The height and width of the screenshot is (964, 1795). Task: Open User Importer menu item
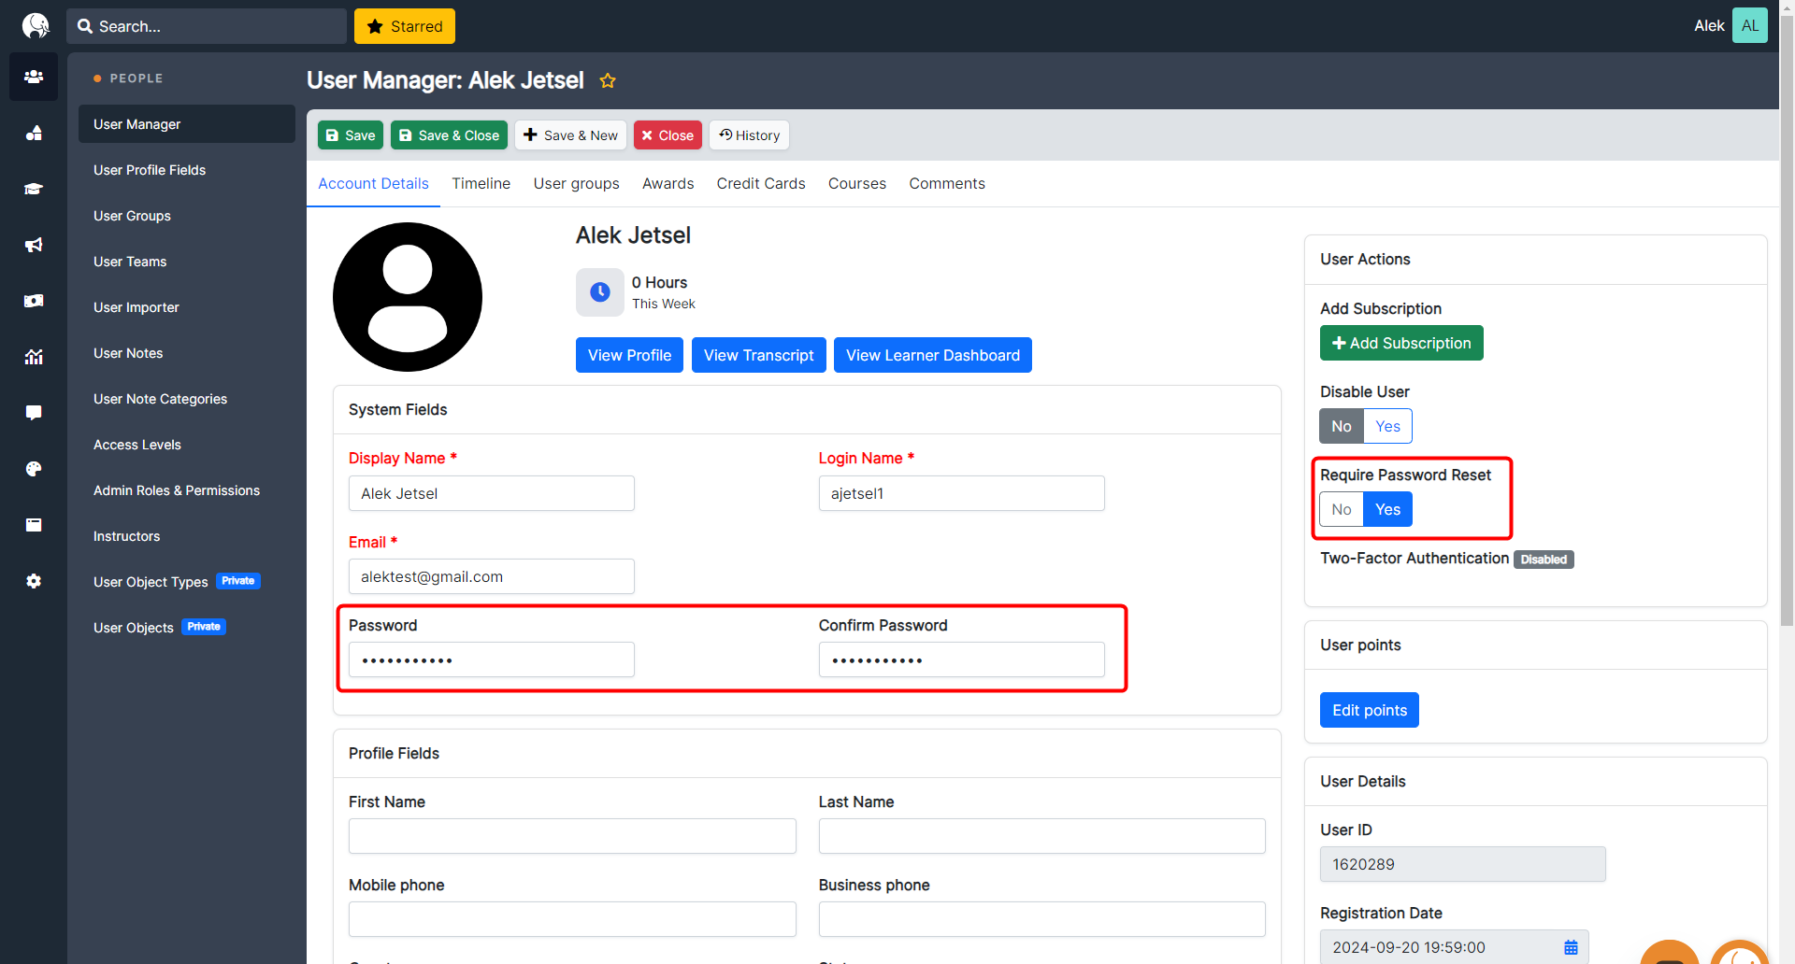187,307
